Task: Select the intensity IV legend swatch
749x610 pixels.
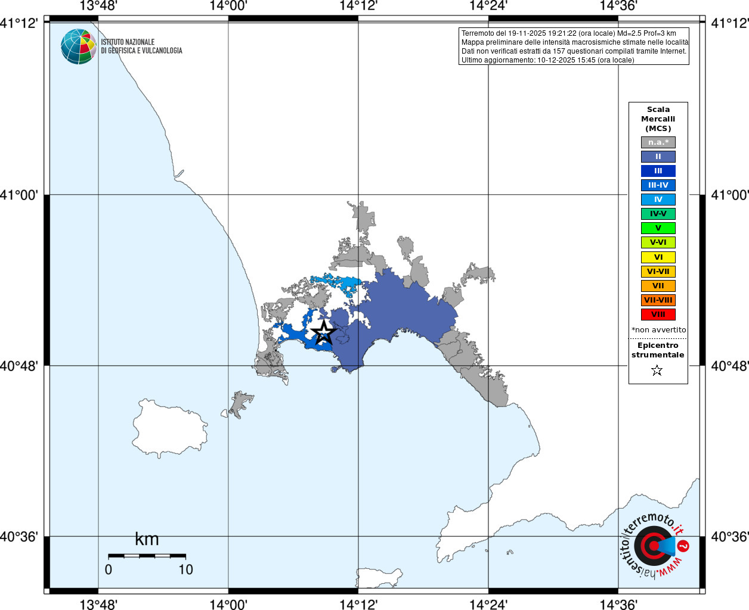Action: pyautogui.click(x=658, y=200)
